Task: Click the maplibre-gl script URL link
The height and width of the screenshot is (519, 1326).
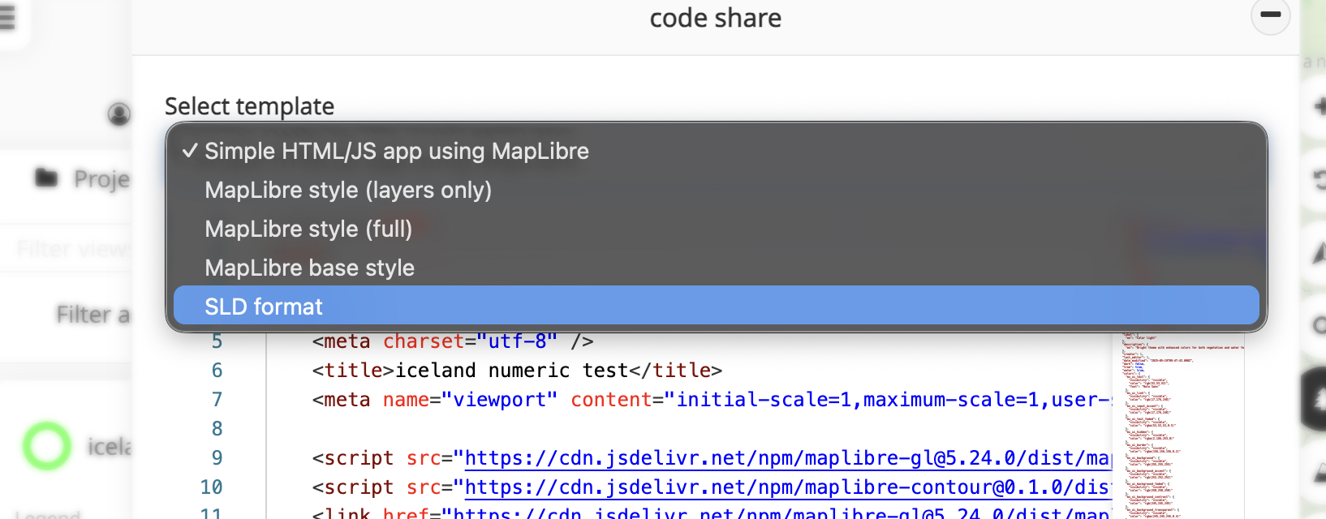Action: click(787, 458)
